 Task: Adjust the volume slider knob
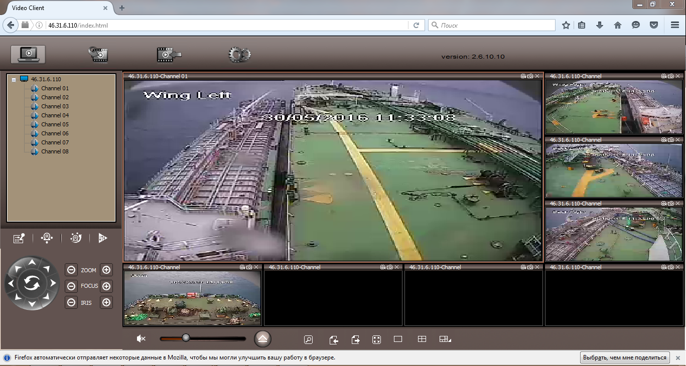click(186, 338)
